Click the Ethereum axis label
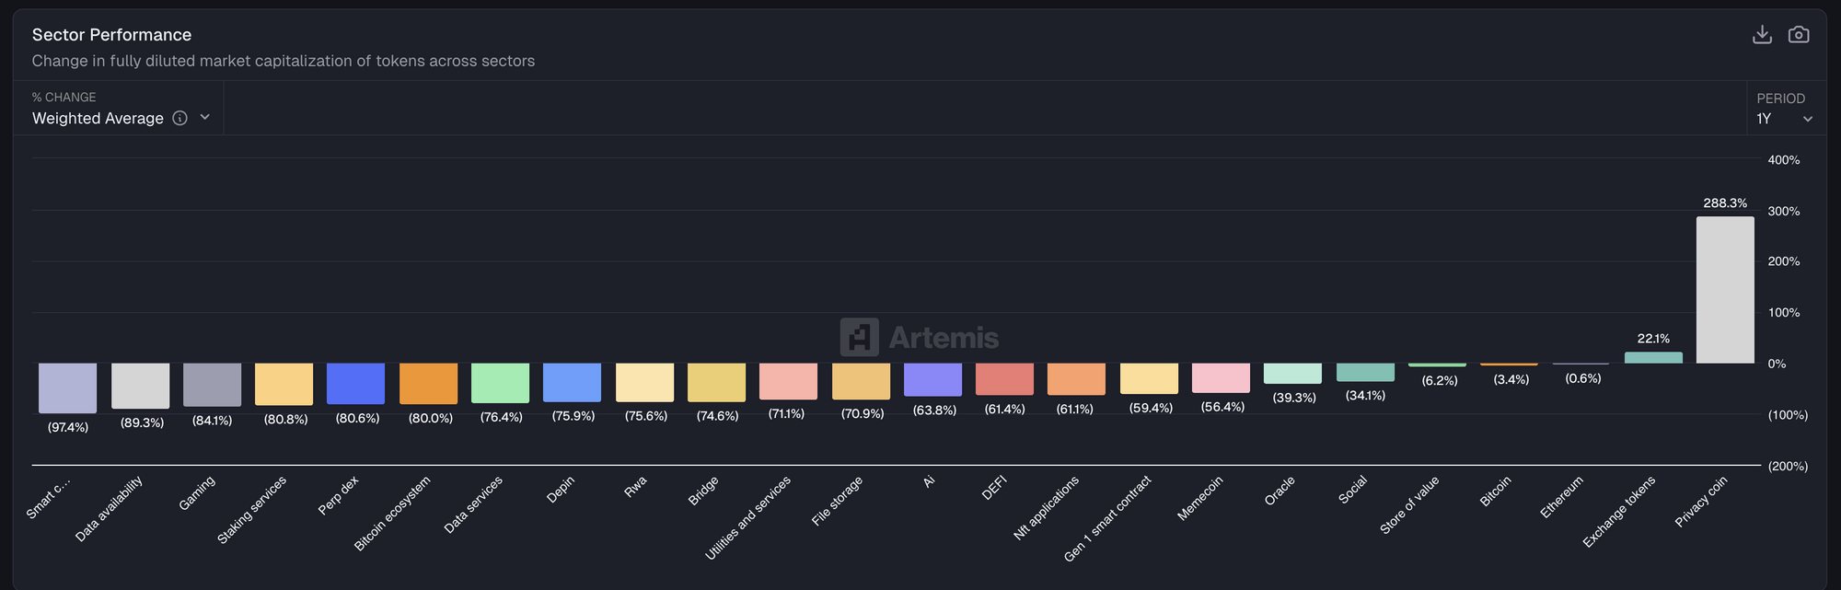Image resolution: width=1841 pixels, height=590 pixels. (1562, 497)
